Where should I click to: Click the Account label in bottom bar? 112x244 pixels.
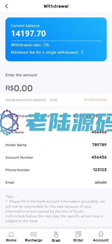coord(101,240)
